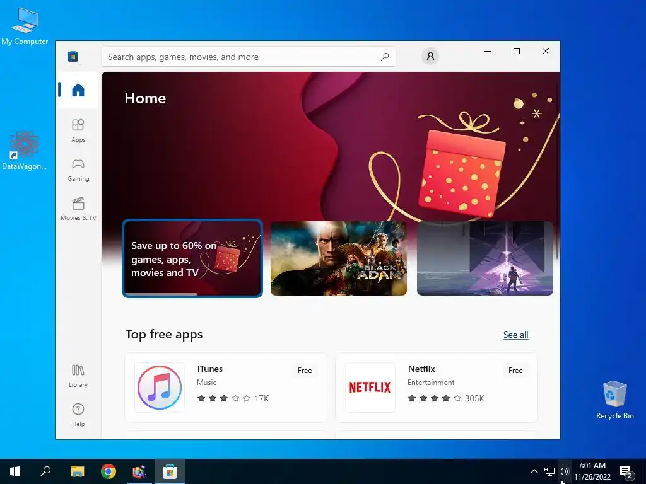The image size is (646, 484).
Task: Open the Gaming section in sidebar
Action: 78,170
